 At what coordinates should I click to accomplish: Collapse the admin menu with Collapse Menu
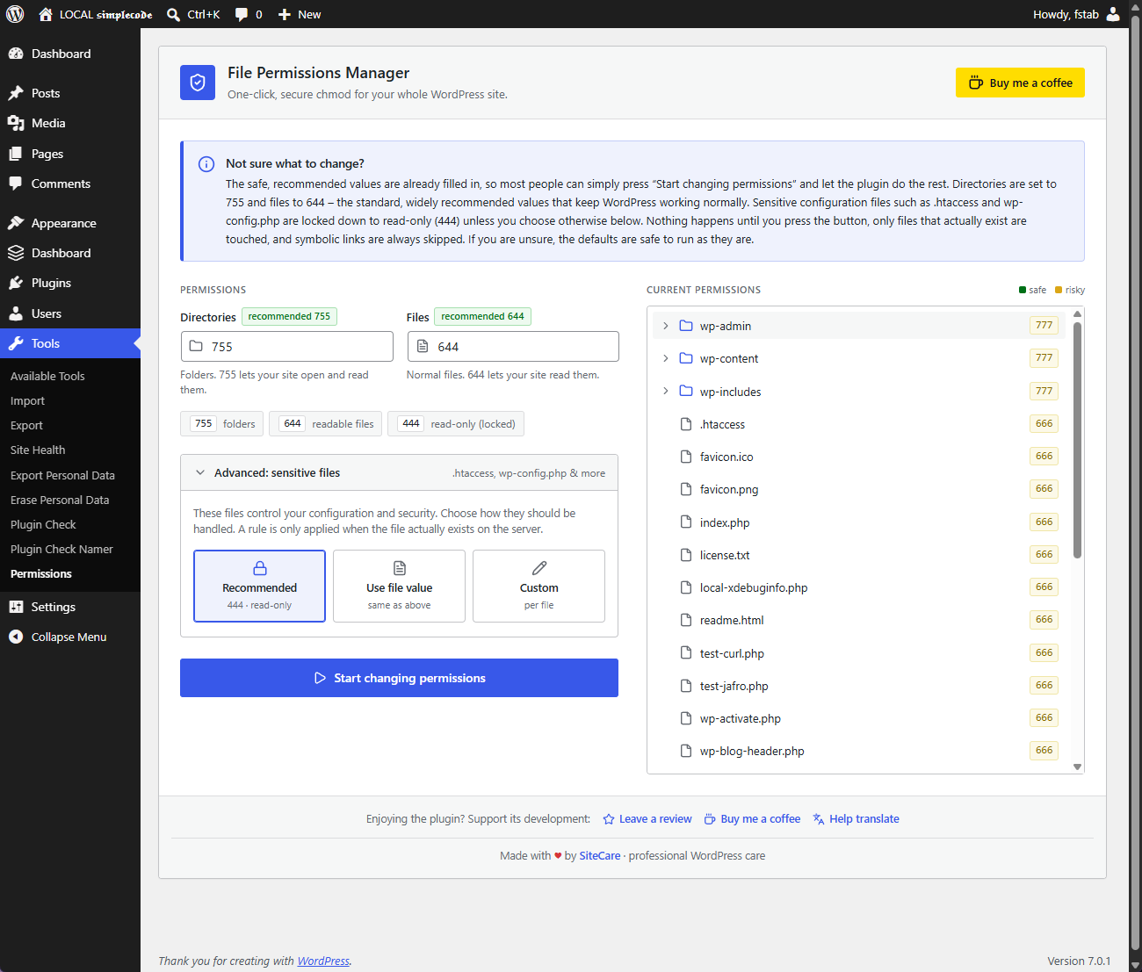pyautogui.click(x=69, y=637)
